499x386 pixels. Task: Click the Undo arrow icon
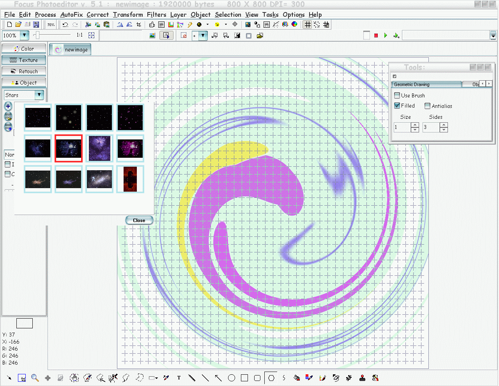coord(65,25)
